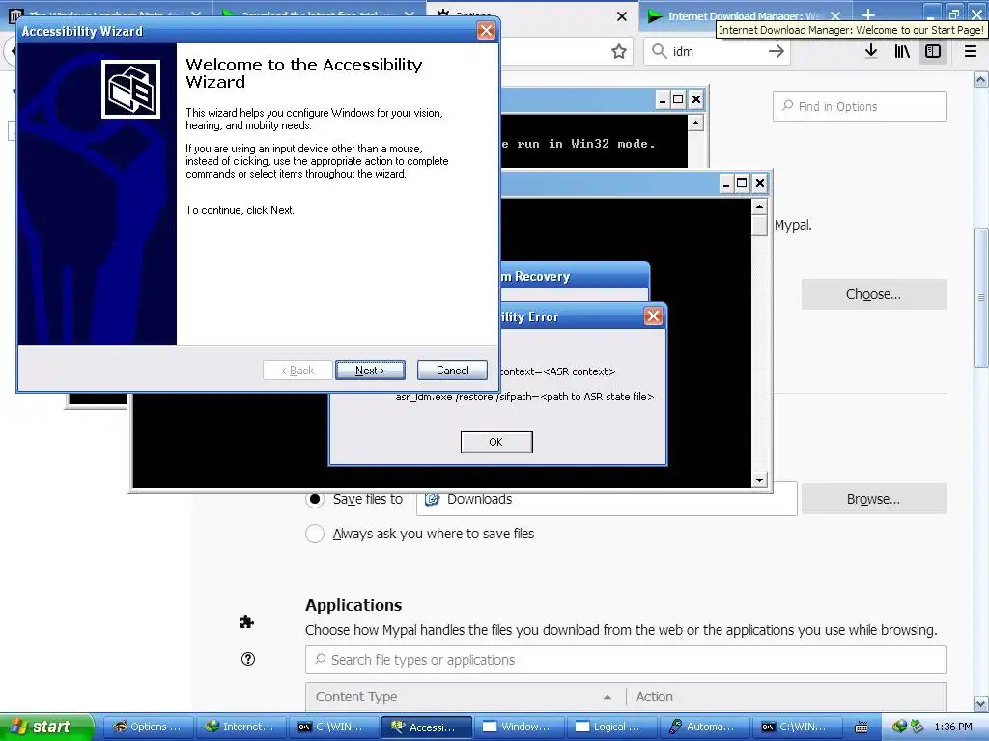Minimize the back Win32 console window
The image size is (989, 741).
click(x=662, y=99)
